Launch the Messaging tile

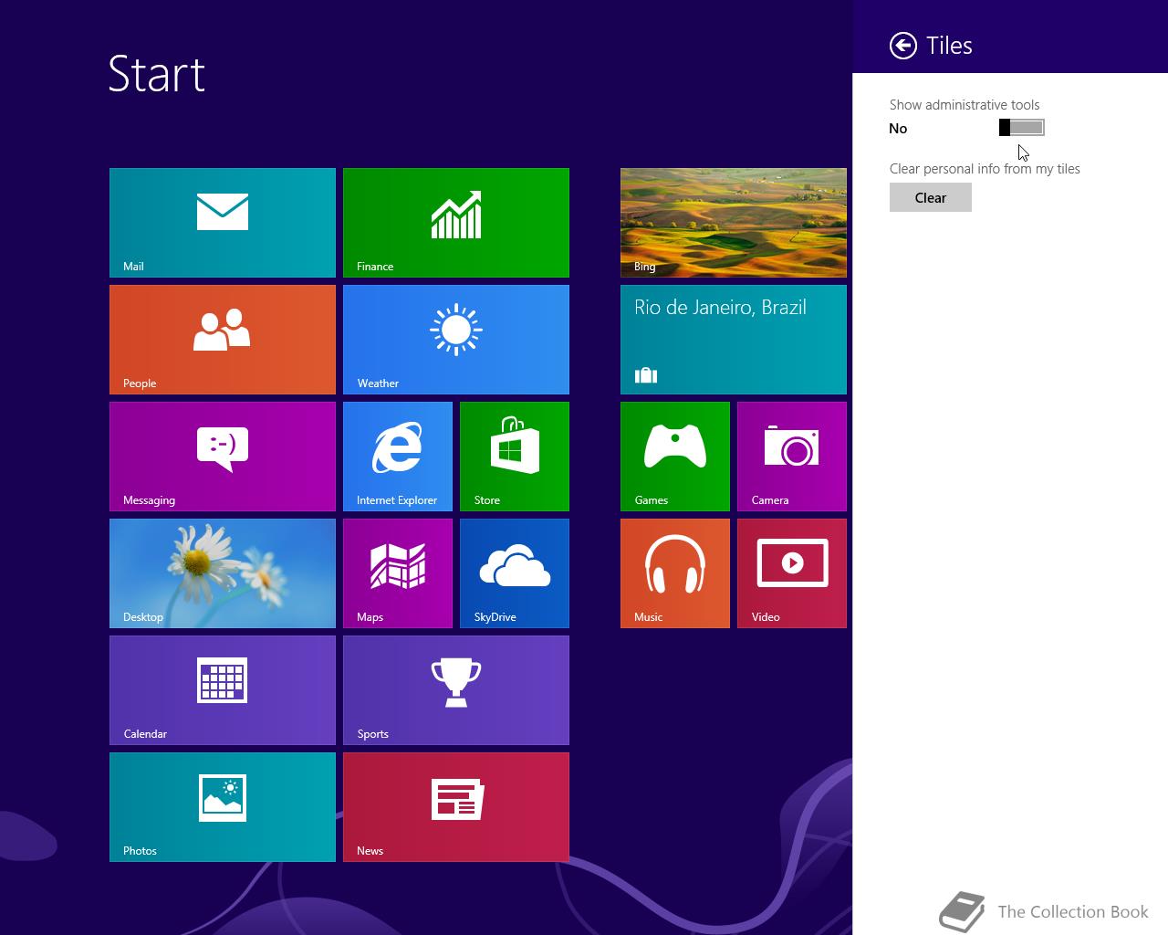point(223,457)
